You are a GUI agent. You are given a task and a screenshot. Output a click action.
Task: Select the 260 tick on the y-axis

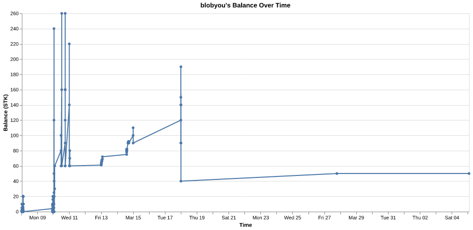click(15, 13)
